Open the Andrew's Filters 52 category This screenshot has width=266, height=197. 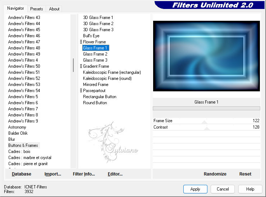pyautogui.click(x=24, y=78)
